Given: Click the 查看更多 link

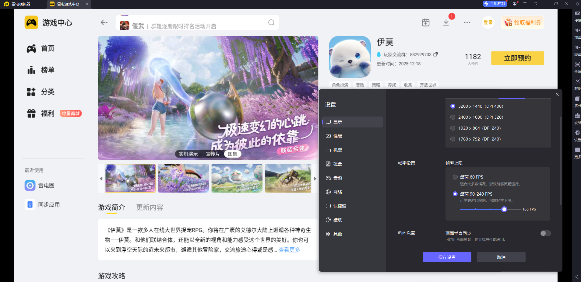Looking at the screenshot, I should [x=289, y=250].
